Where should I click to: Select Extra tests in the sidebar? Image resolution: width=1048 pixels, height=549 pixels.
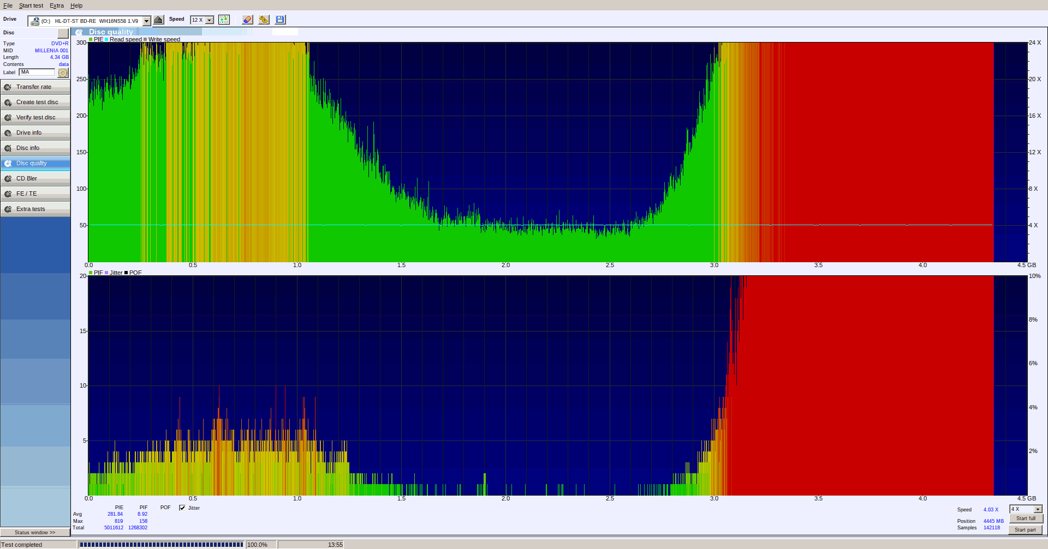35,208
